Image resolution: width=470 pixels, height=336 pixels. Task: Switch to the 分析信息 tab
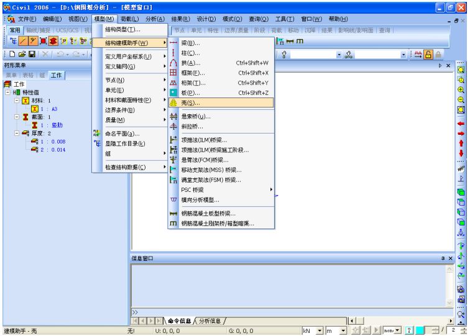point(210,320)
